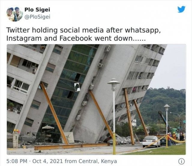The image size is (192, 166).
Task: Click the small lamp post on right
Action: 167,124
